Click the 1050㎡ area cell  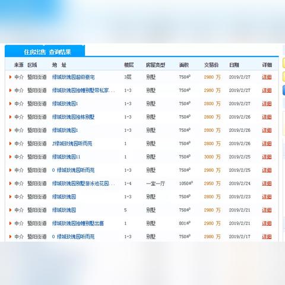click(186, 183)
